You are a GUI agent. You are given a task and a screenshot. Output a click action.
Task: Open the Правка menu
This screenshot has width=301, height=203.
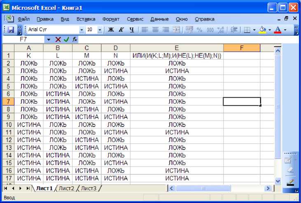pos(45,19)
